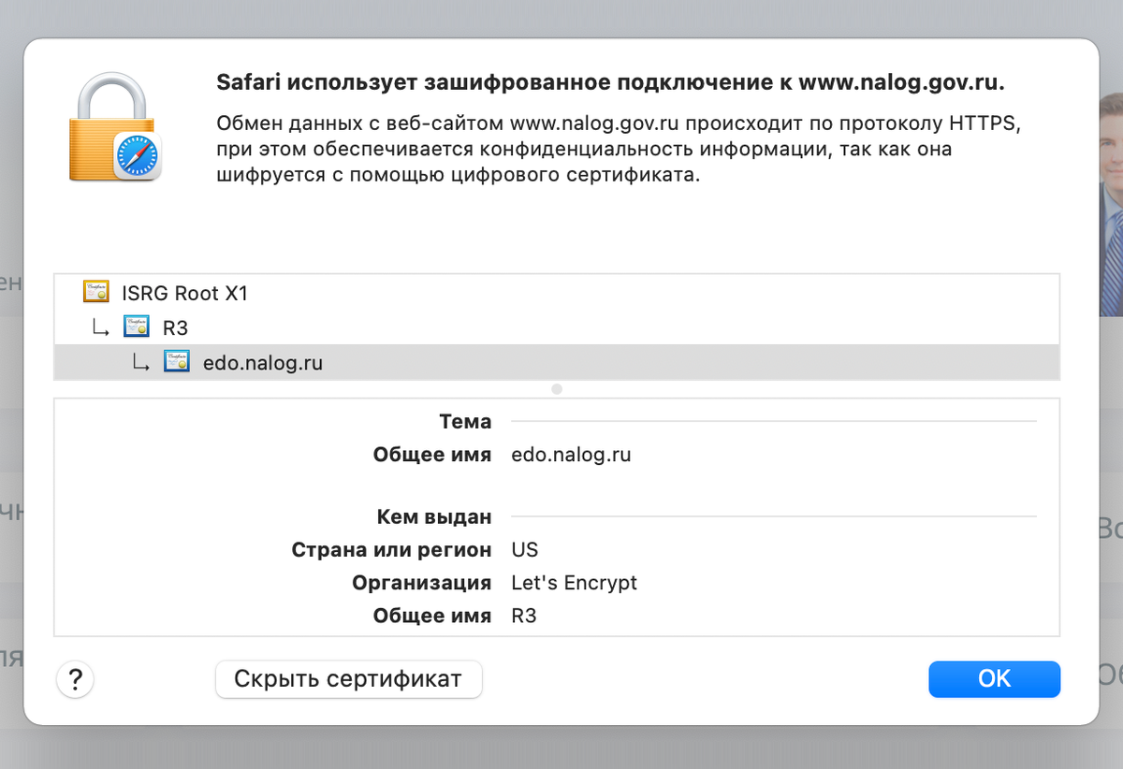Click the organization value "Let's Encrypt"
The width and height of the screenshot is (1123, 769).
click(x=574, y=583)
